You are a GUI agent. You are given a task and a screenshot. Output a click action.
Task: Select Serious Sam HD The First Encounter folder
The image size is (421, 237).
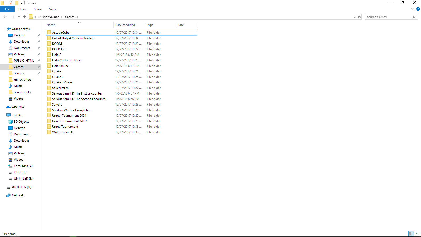[x=77, y=93]
